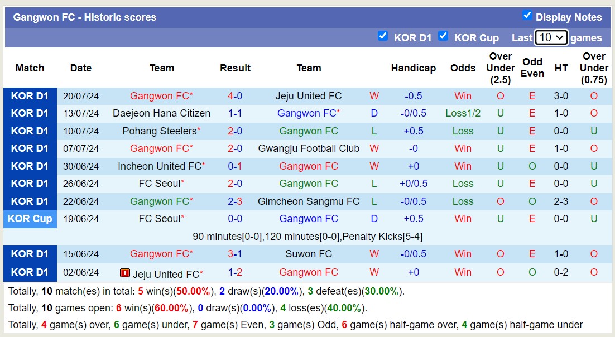Viewport: 615px width, 337px height.
Task: Open Incheon United FC team link
Action: (x=159, y=166)
